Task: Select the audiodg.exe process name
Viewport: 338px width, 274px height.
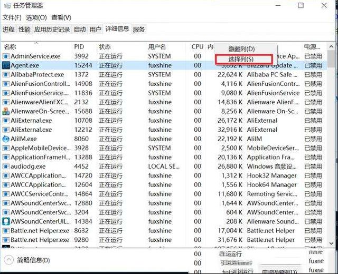Action: click(x=28, y=167)
